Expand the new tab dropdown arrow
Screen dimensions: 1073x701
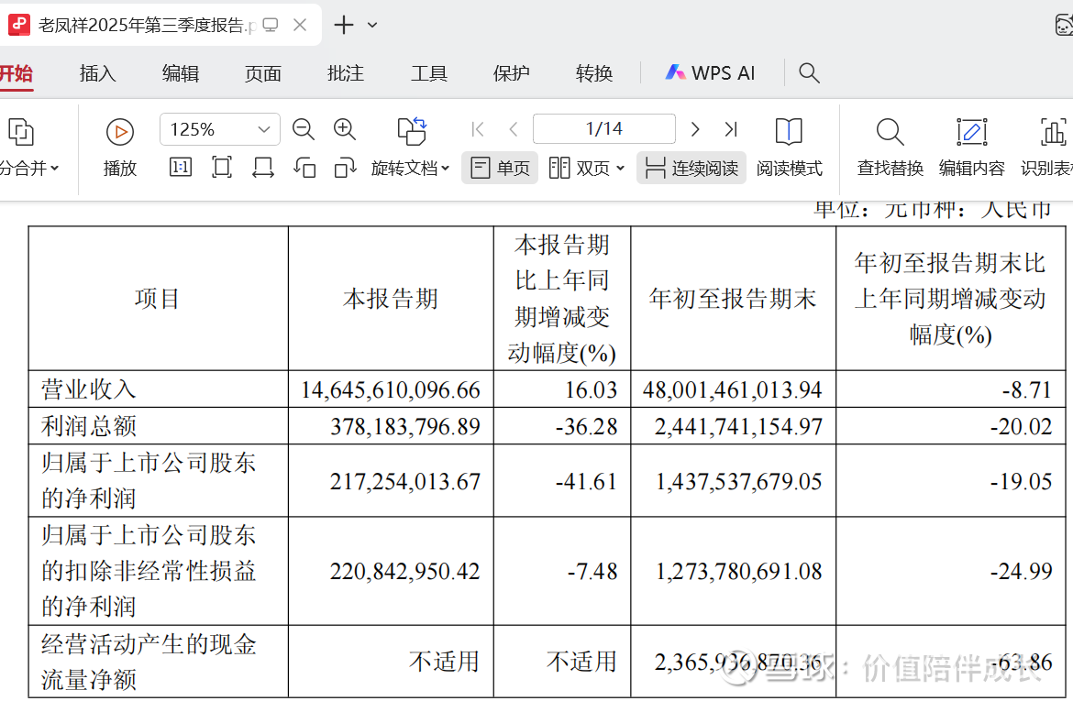pos(372,26)
